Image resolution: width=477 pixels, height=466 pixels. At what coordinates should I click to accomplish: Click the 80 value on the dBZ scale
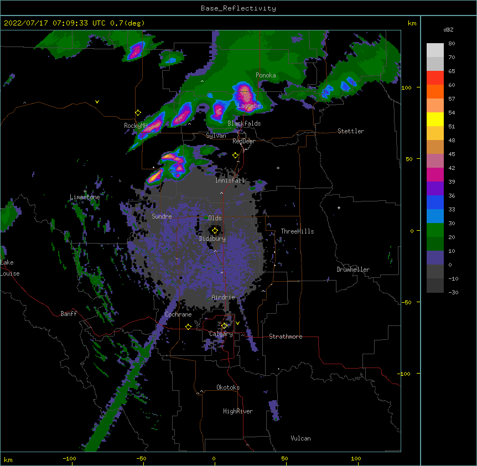click(452, 44)
